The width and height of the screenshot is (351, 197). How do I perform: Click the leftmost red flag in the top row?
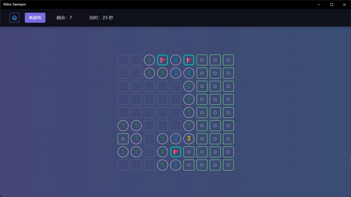click(162, 60)
